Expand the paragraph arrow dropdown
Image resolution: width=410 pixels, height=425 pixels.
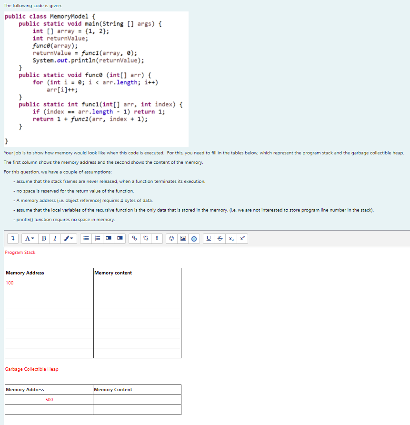13,238
